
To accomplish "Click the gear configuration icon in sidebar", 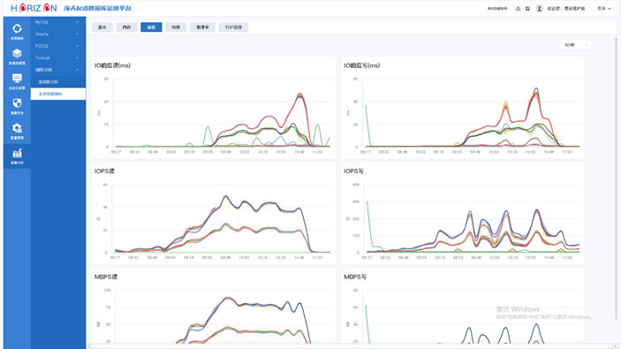I will [x=17, y=128].
